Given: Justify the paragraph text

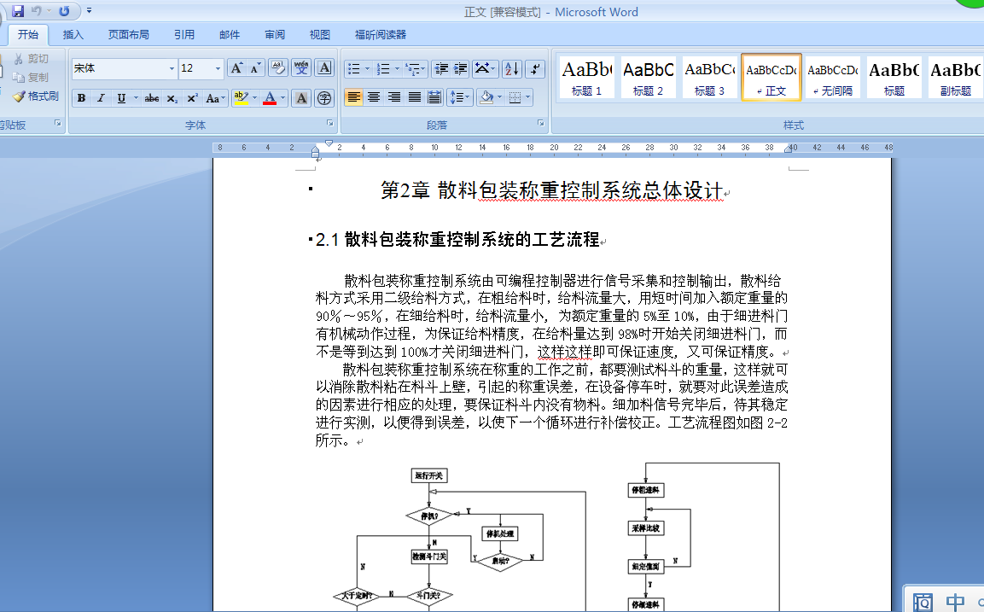Looking at the screenshot, I should click(414, 97).
